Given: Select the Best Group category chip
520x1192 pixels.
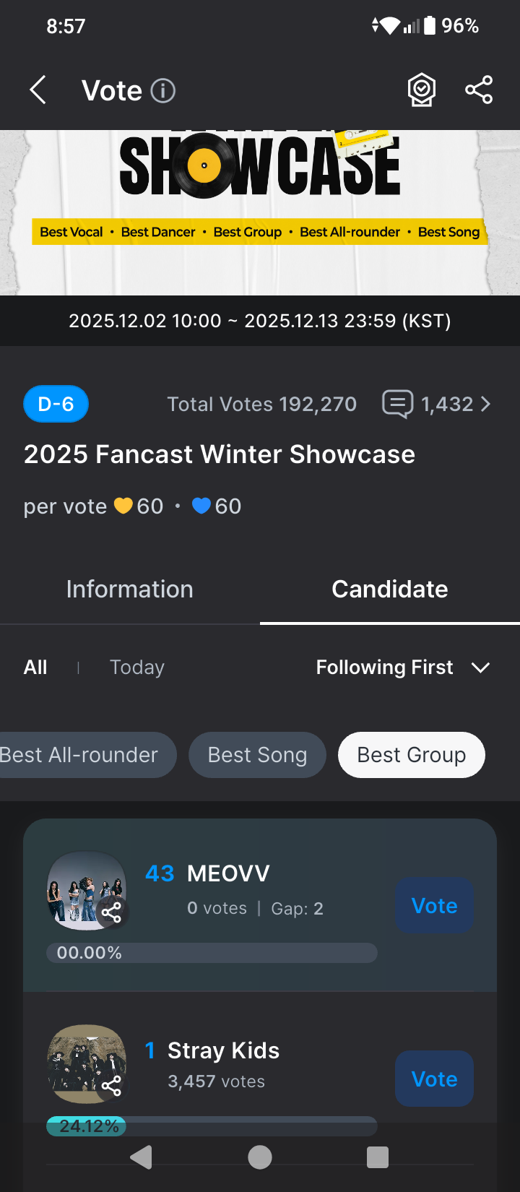Looking at the screenshot, I should pyautogui.click(x=412, y=755).
